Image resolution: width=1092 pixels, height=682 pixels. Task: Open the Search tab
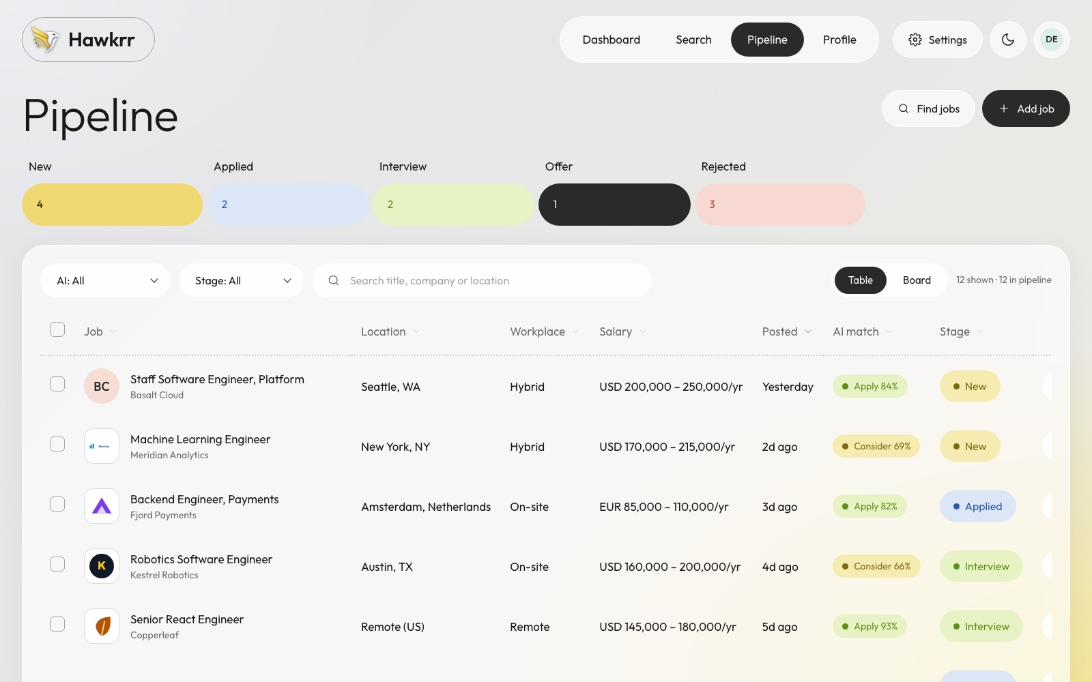pyautogui.click(x=693, y=40)
